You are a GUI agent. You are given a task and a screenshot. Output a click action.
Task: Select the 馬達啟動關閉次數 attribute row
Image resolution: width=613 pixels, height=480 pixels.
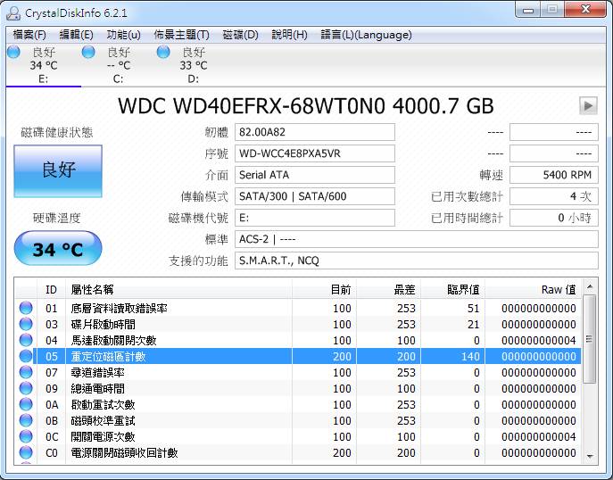[298, 340]
